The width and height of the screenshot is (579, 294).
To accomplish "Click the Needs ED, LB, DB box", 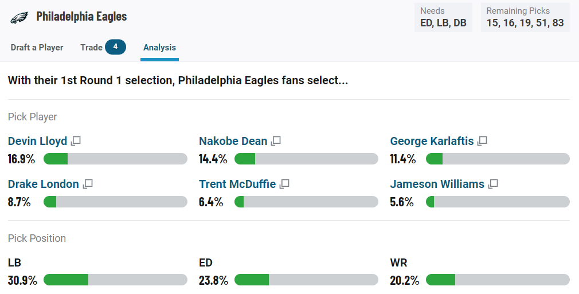I will [x=443, y=17].
